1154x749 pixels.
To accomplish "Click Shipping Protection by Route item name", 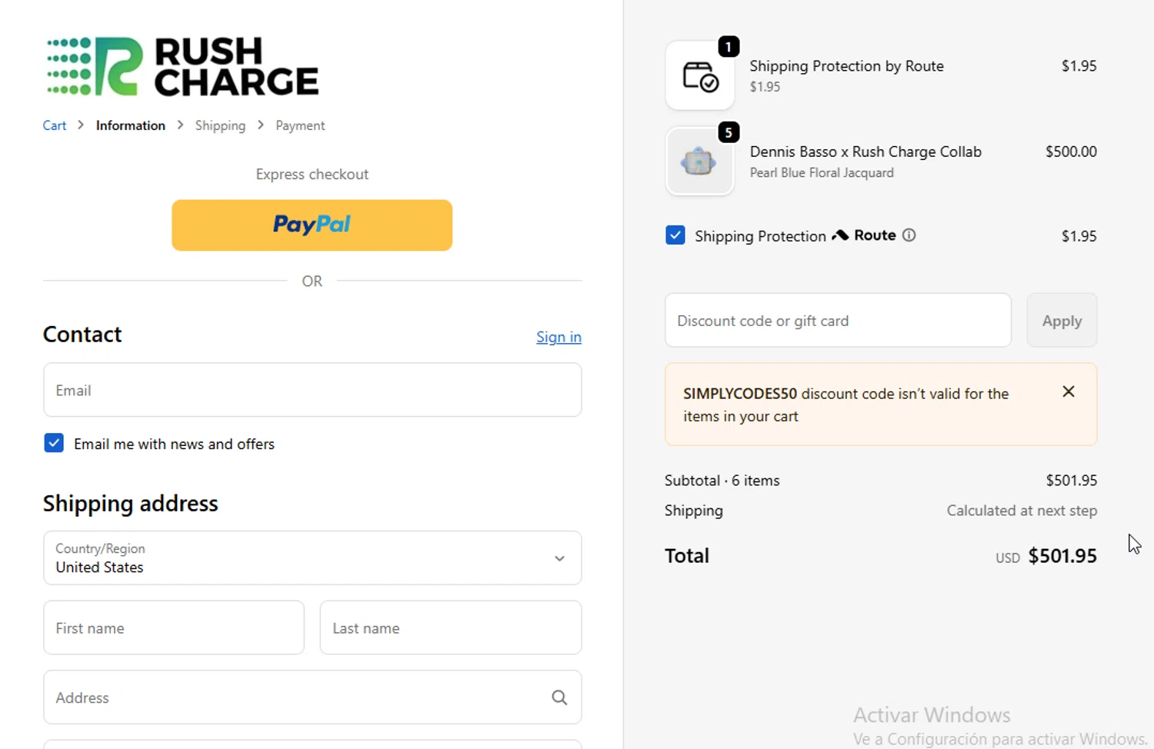I will click(x=846, y=66).
